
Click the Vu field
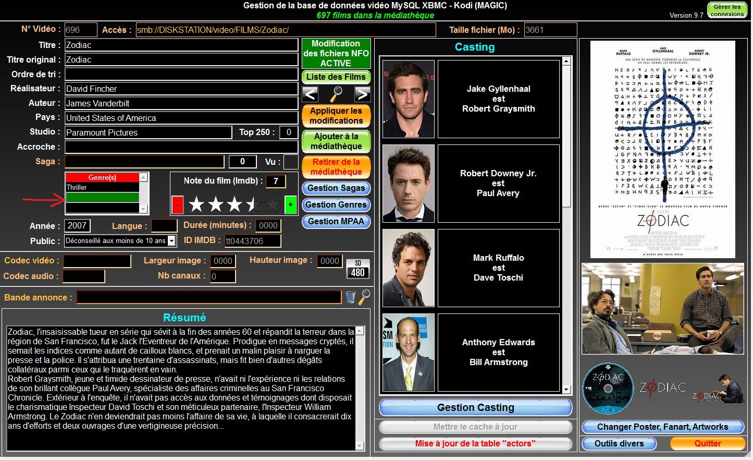[x=291, y=162]
